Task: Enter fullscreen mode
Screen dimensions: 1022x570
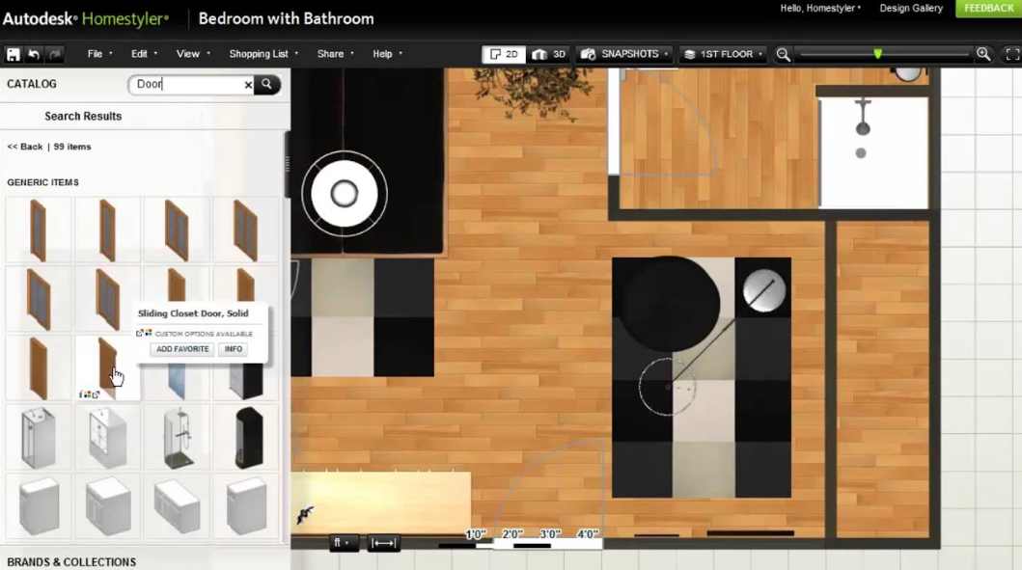Action: pos(1011,55)
